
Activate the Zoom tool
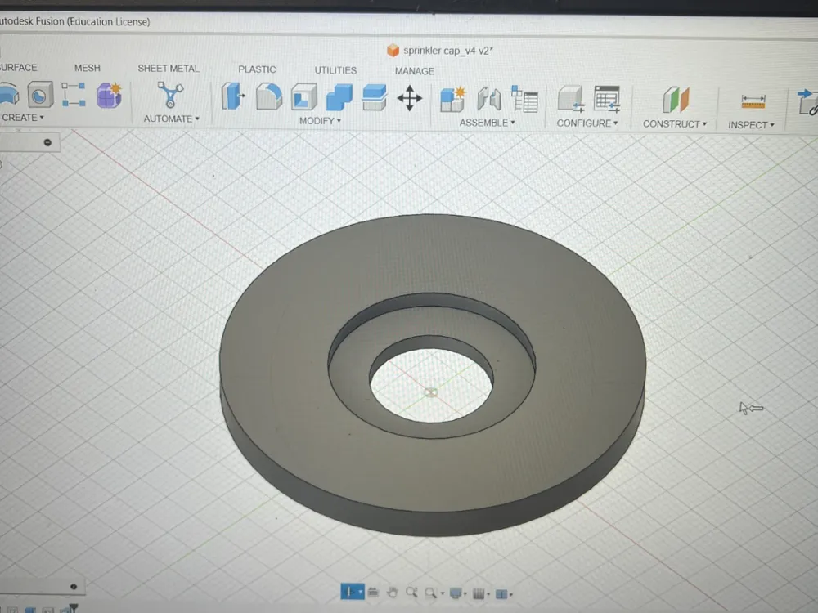[411, 593]
